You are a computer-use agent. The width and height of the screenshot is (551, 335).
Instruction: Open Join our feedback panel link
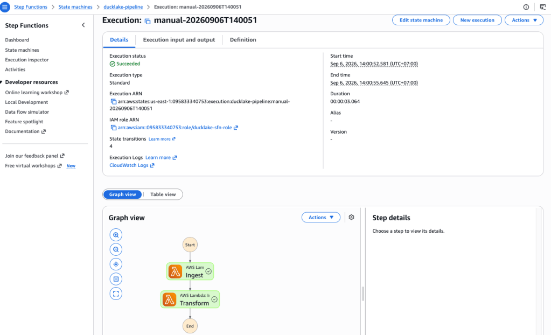click(34, 156)
